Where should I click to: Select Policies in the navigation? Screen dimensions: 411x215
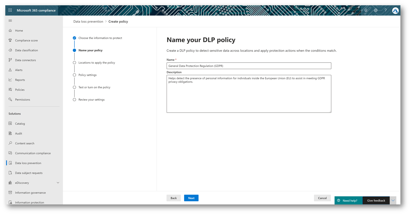coord(20,90)
